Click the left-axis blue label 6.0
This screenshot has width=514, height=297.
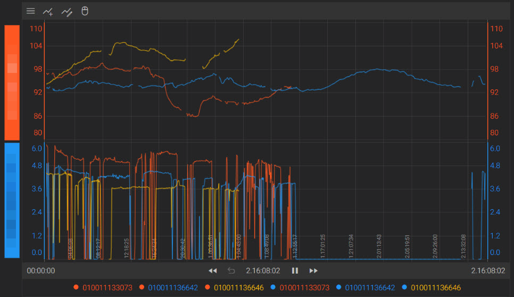tap(37, 148)
